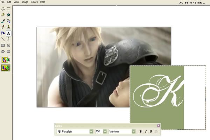Screen dimensions: 210x140
Task: Expand the Western script dropdown
Action: tap(134, 132)
